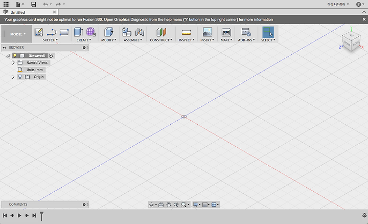The width and height of the screenshot is (368, 224).
Task: Play the design timeline
Action: [19, 215]
